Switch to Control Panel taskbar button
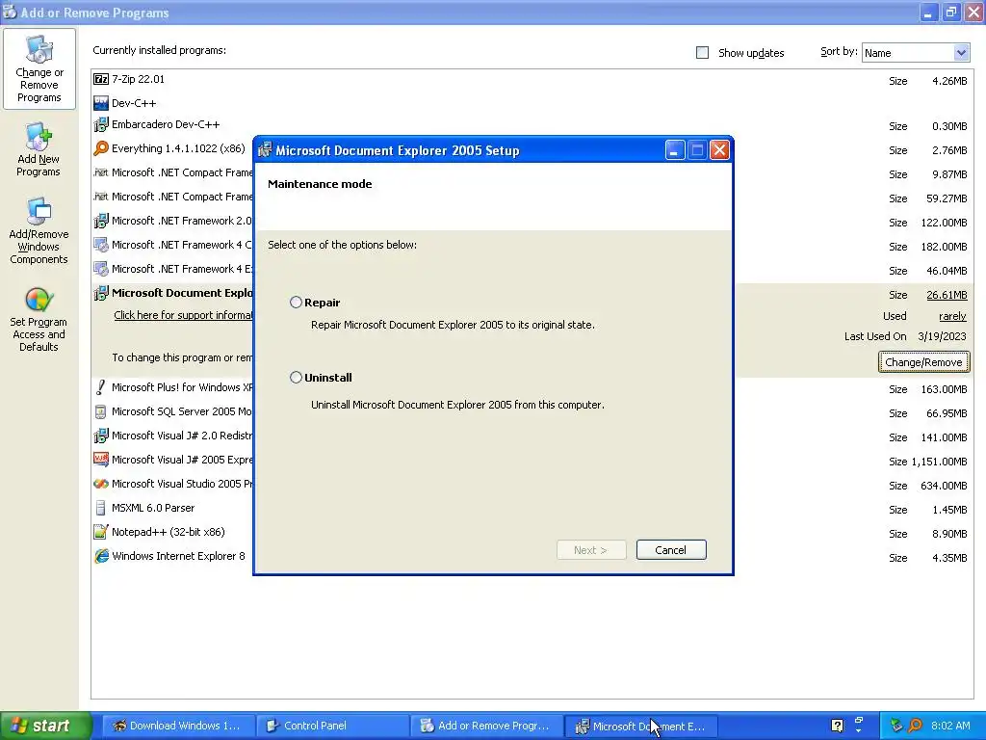986x740 pixels. coord(332,726)
